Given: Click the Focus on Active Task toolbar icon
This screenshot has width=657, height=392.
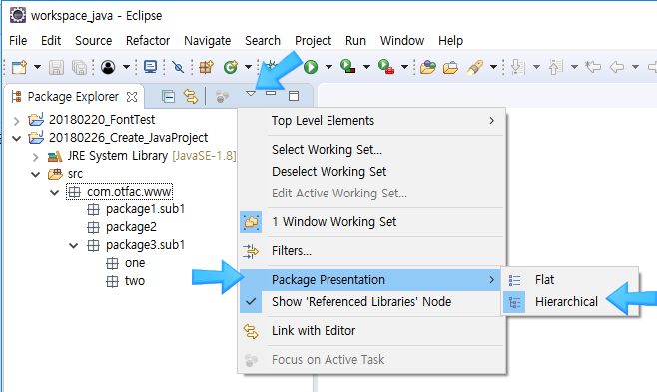Looking at the screenshot, I should click(x=222, y=97).
